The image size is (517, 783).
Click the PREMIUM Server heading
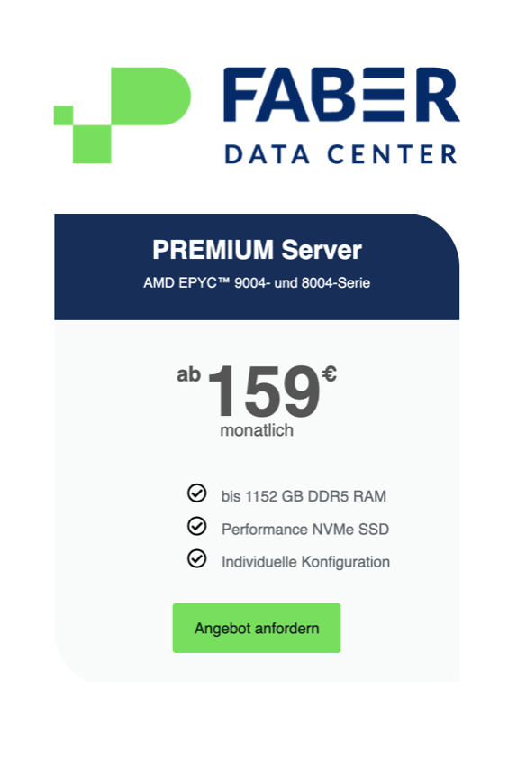257,250
